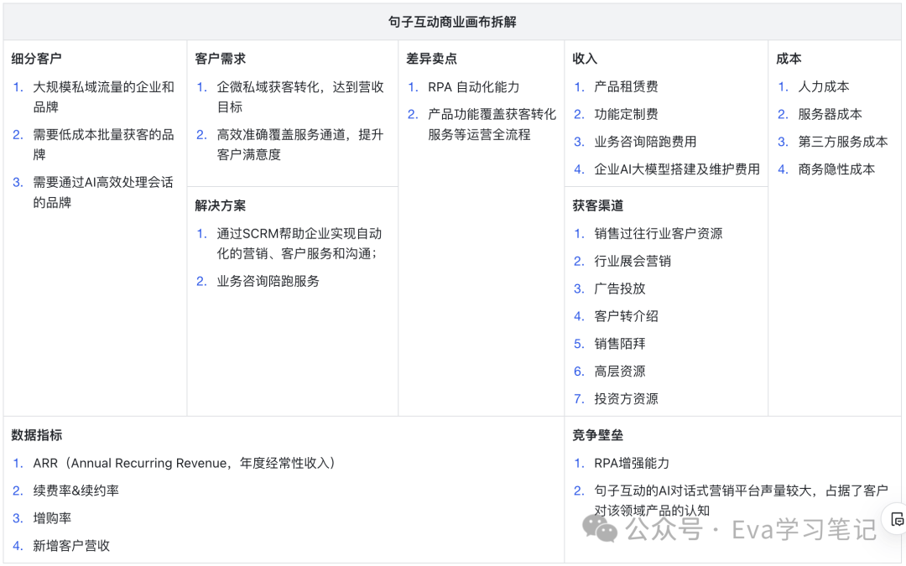Select the 客户需求 section header

220,59
